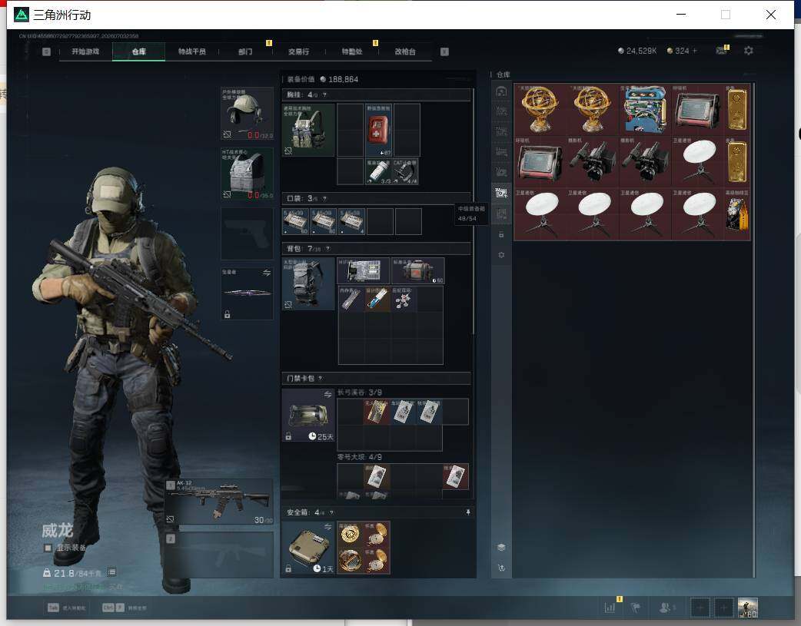Screen dimensions: 801x626
Task: Click the empty pistol slot
Action: [x=247, y=234]
